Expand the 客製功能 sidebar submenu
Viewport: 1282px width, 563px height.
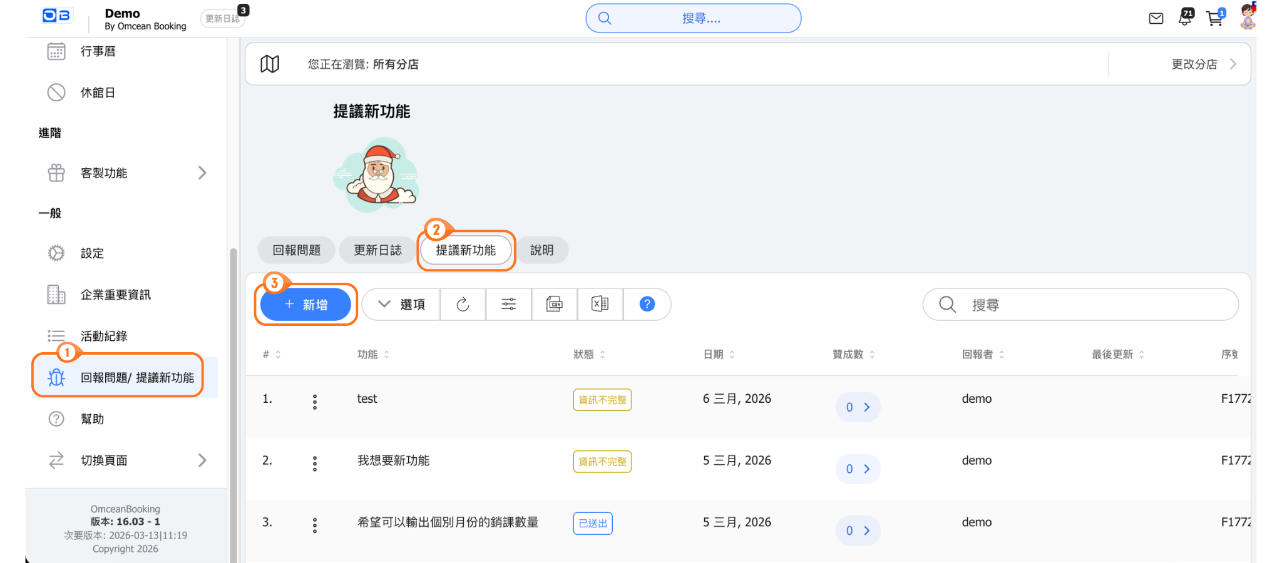tap(202, 173)
